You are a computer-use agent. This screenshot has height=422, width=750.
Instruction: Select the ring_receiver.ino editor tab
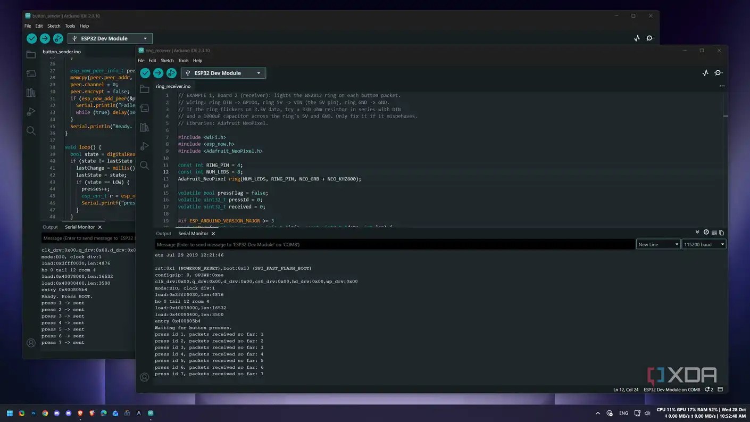pos(173,86)
